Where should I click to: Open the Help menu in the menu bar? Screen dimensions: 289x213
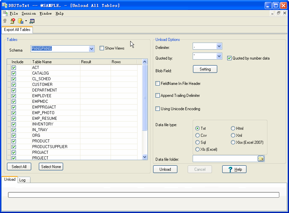tap(59, 14)
